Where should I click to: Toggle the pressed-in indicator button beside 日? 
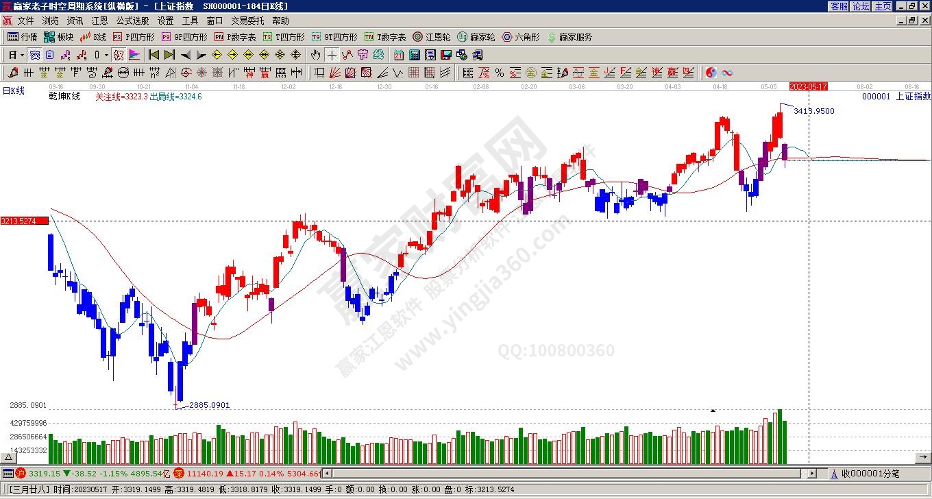34,55
